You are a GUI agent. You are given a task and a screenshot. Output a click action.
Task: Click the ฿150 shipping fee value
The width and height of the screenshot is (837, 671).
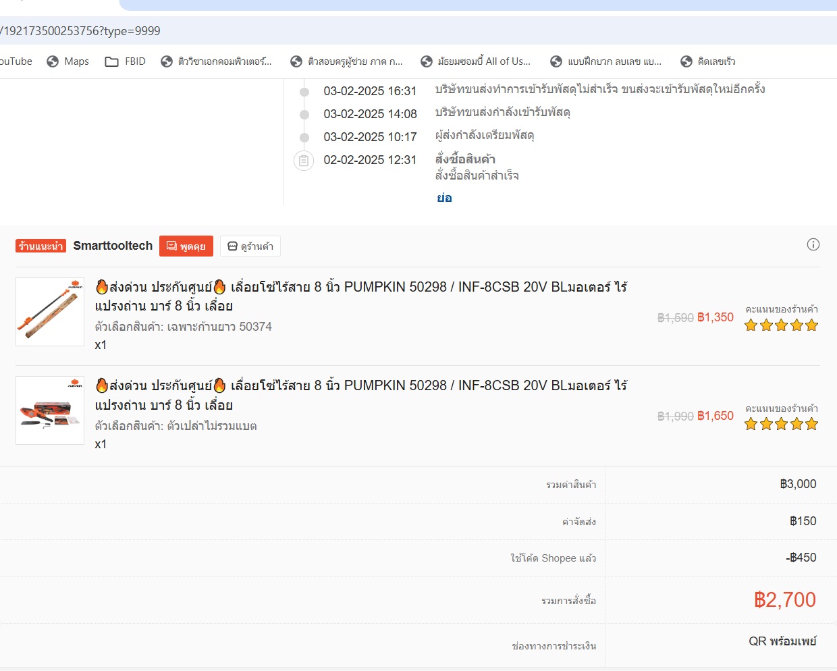coord(803,521)
